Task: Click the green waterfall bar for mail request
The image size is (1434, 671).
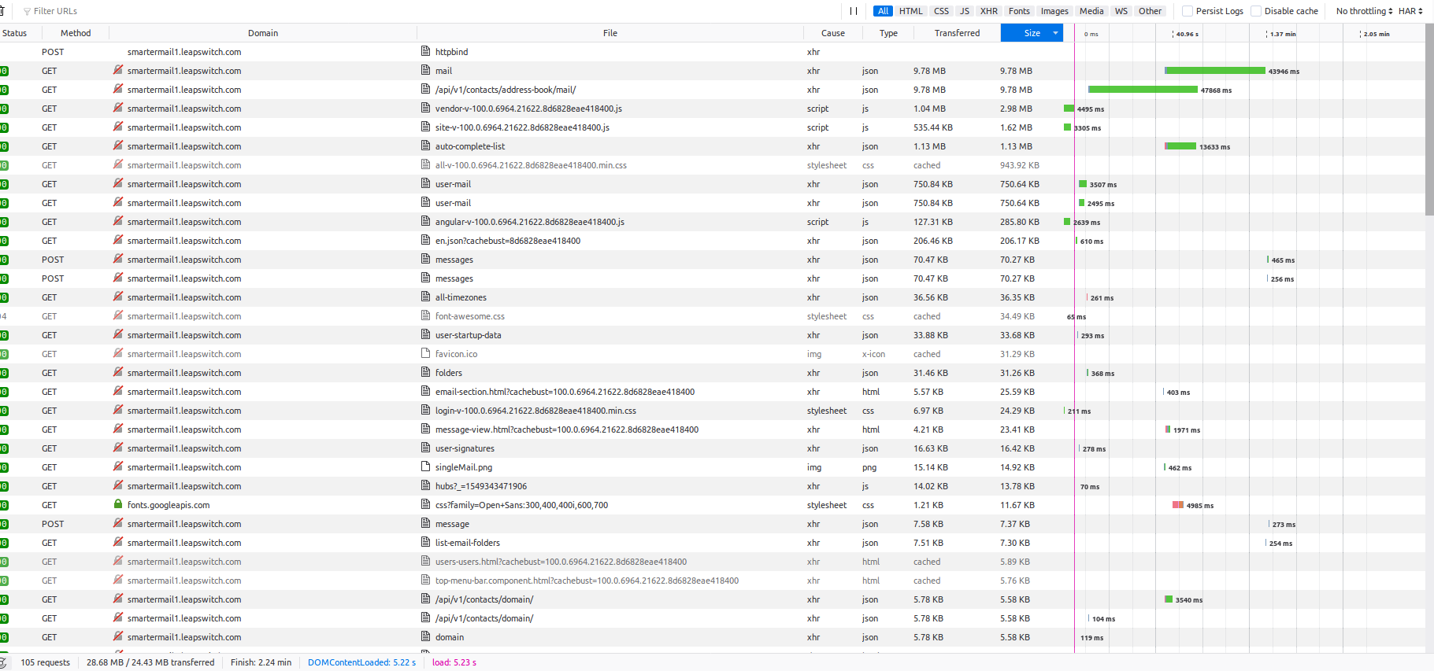Action: pyautogui.click(x=1214, y=71)
